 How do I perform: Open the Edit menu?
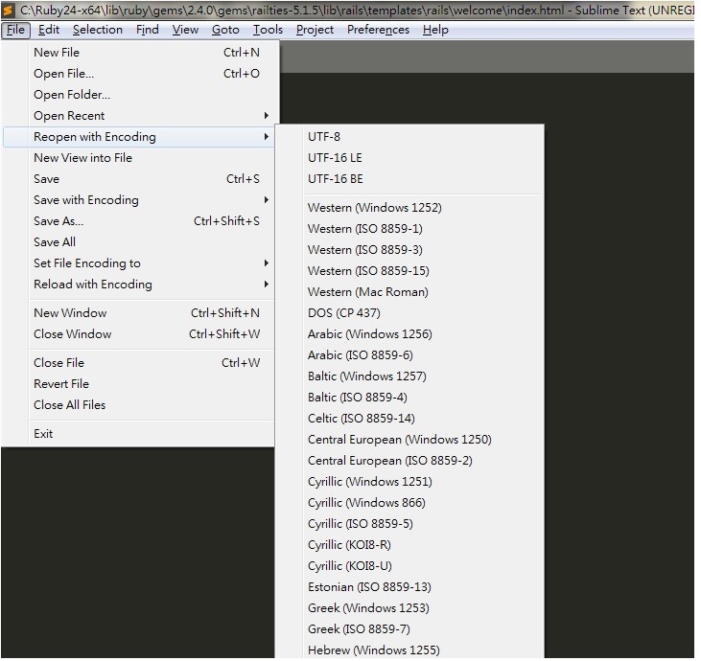(x=49, y=30)
